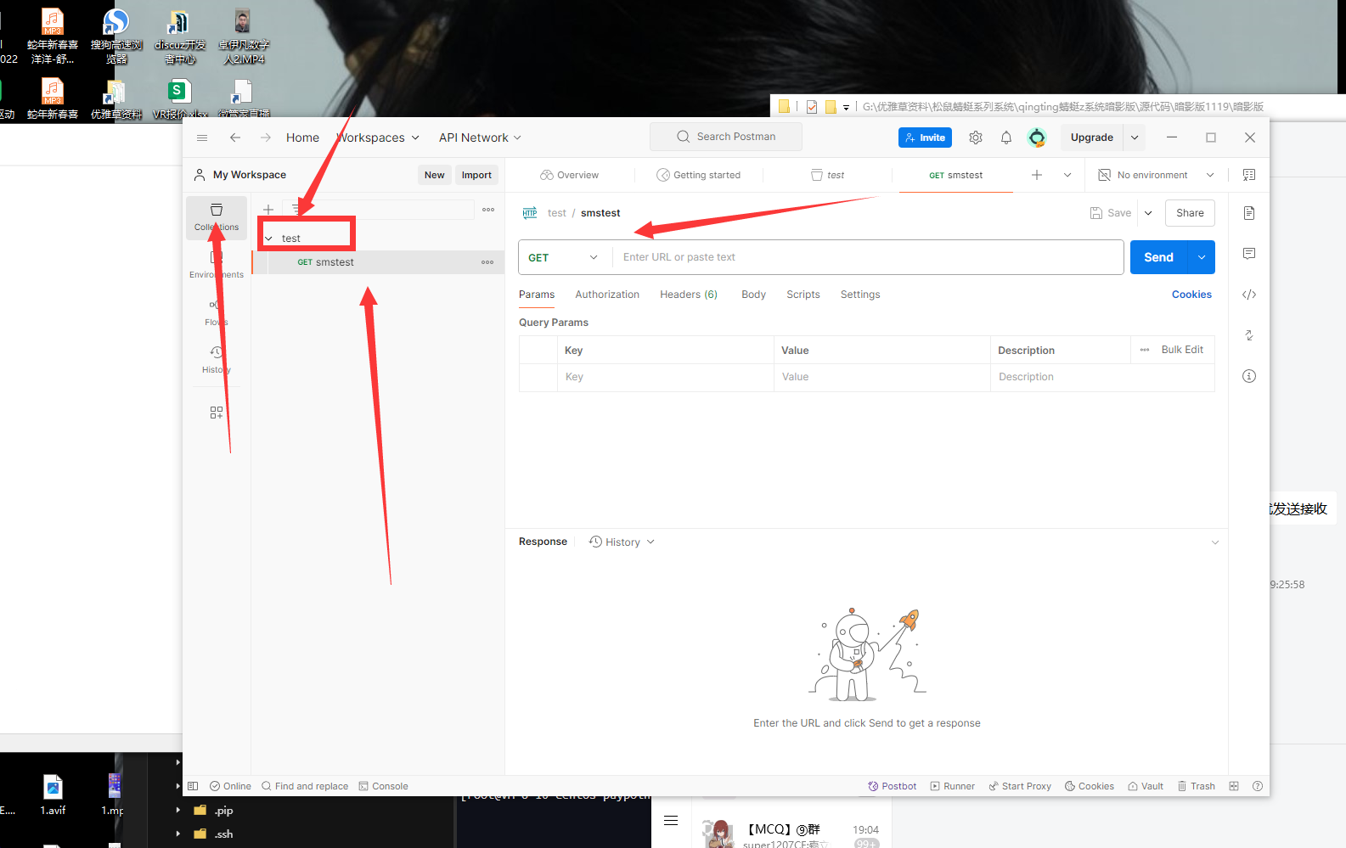Viewport: 1346px width, 848px height.
Task: Click the Send button
Action: 1159,257
